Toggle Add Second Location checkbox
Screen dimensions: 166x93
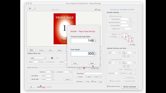tap(110, 59)
